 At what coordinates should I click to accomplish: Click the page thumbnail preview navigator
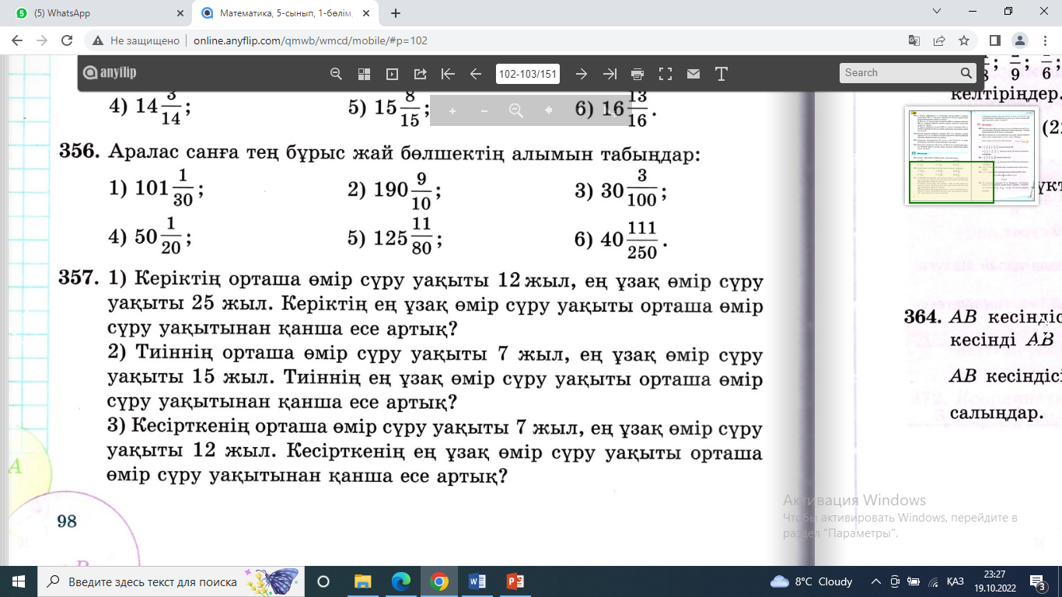click(972, 155)
